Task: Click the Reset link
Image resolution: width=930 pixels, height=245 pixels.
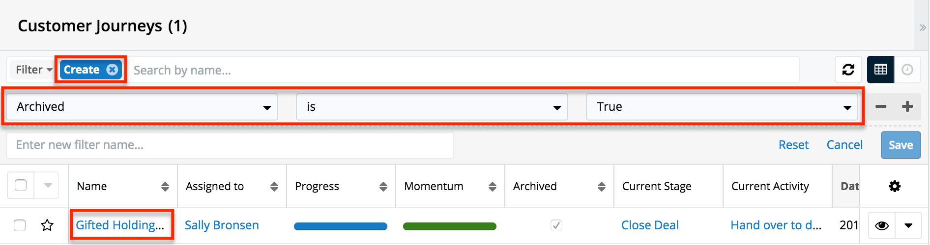Action: [793, 145]
